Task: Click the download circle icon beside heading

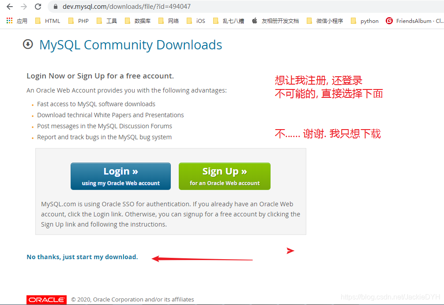Action: click(28, 45)
